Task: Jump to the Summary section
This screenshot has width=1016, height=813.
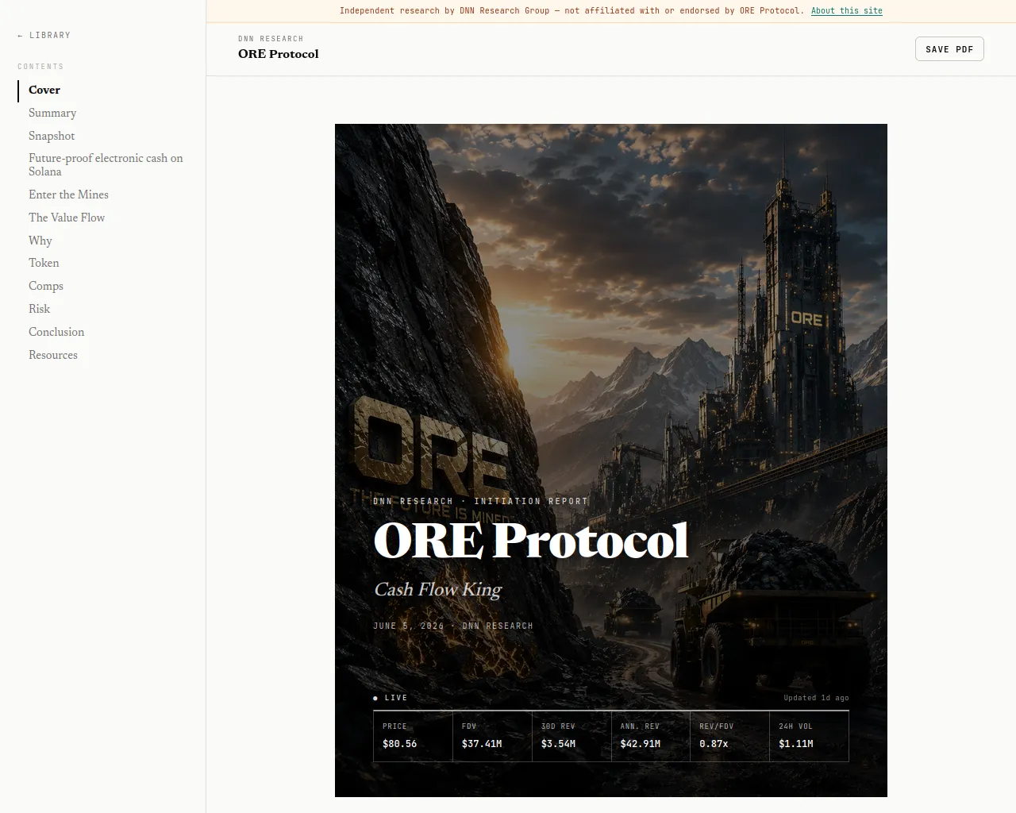Action: 52,113
